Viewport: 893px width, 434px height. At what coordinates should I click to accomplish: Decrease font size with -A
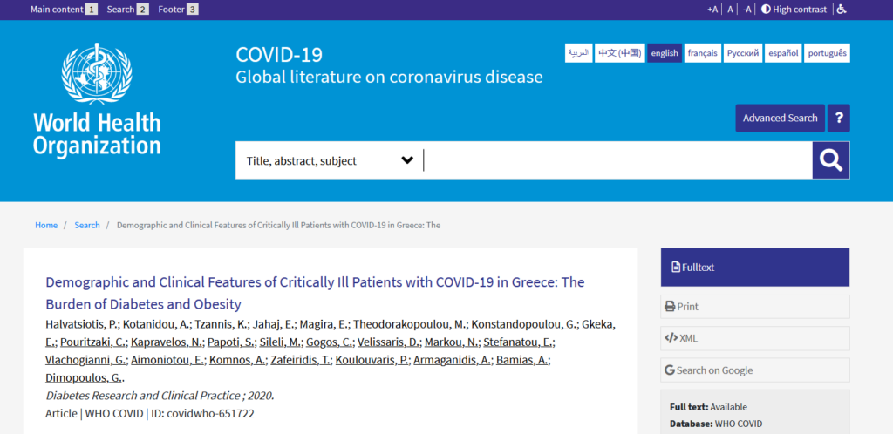(x=746, y=9)
